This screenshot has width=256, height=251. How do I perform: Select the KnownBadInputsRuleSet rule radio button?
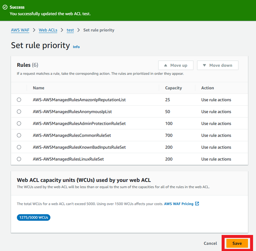[x=19, y=147]
